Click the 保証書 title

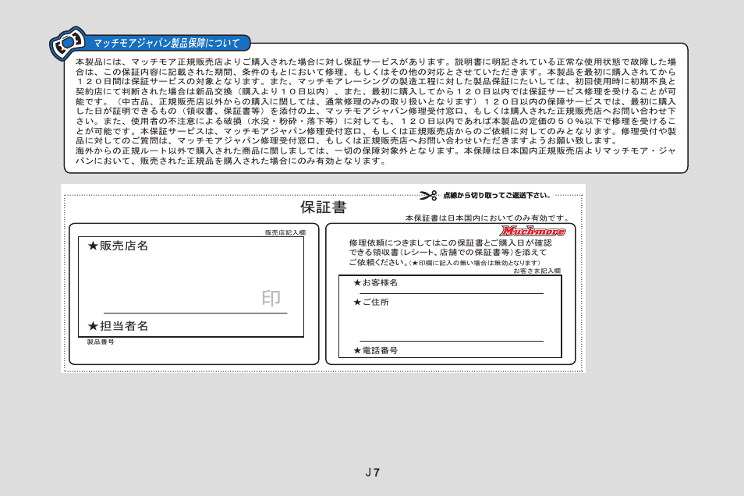point(324,207)
